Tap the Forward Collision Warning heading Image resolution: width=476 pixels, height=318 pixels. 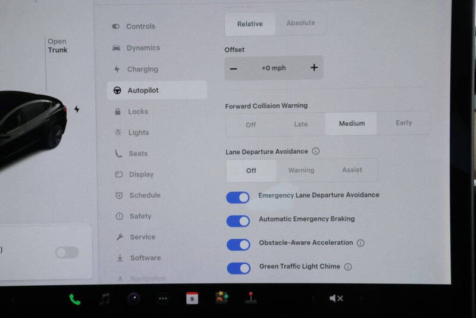(x=266, y=105)
